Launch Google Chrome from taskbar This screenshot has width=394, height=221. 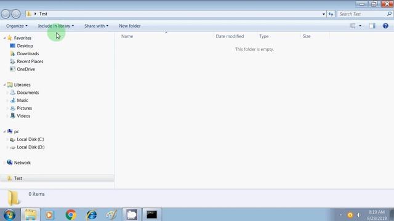[x=71, y=215]
